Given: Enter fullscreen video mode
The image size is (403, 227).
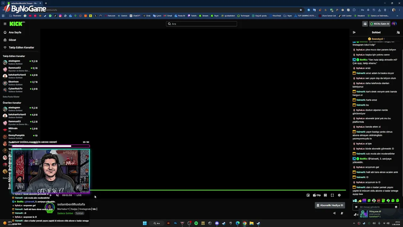Looking at the screenshot, I should [x=332, y=195].
